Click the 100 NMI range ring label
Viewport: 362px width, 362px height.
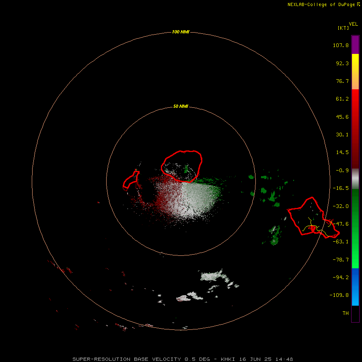[x=181, y=32]
